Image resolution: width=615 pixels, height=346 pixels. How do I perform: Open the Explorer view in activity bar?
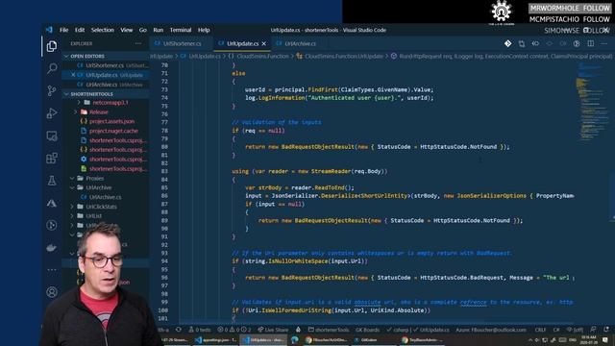(x=51, y=46)
